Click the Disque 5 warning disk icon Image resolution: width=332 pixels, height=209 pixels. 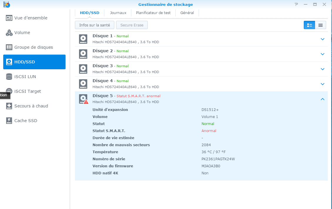pyautogui.click(x=83, y=99)
